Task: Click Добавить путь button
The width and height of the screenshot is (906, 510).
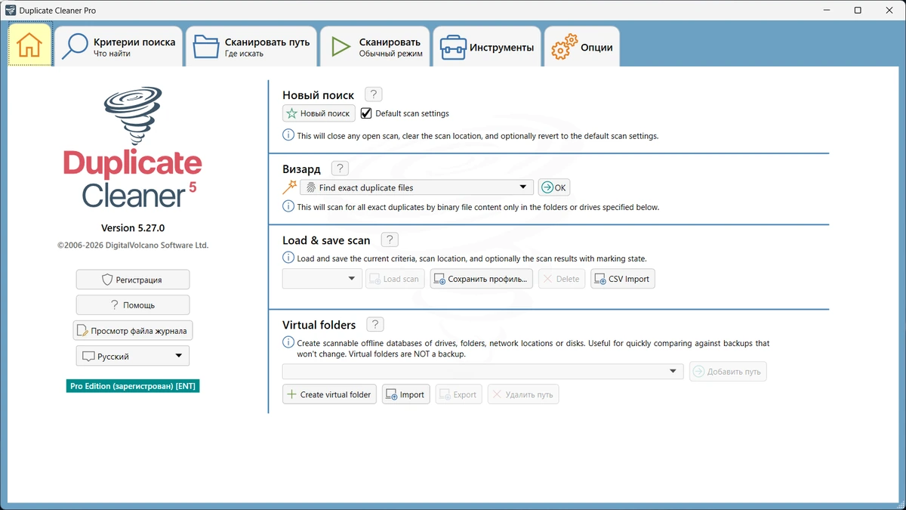Action: (x=728, y=371)
